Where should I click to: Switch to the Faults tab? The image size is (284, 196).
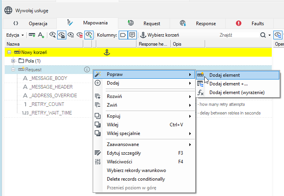249,24
